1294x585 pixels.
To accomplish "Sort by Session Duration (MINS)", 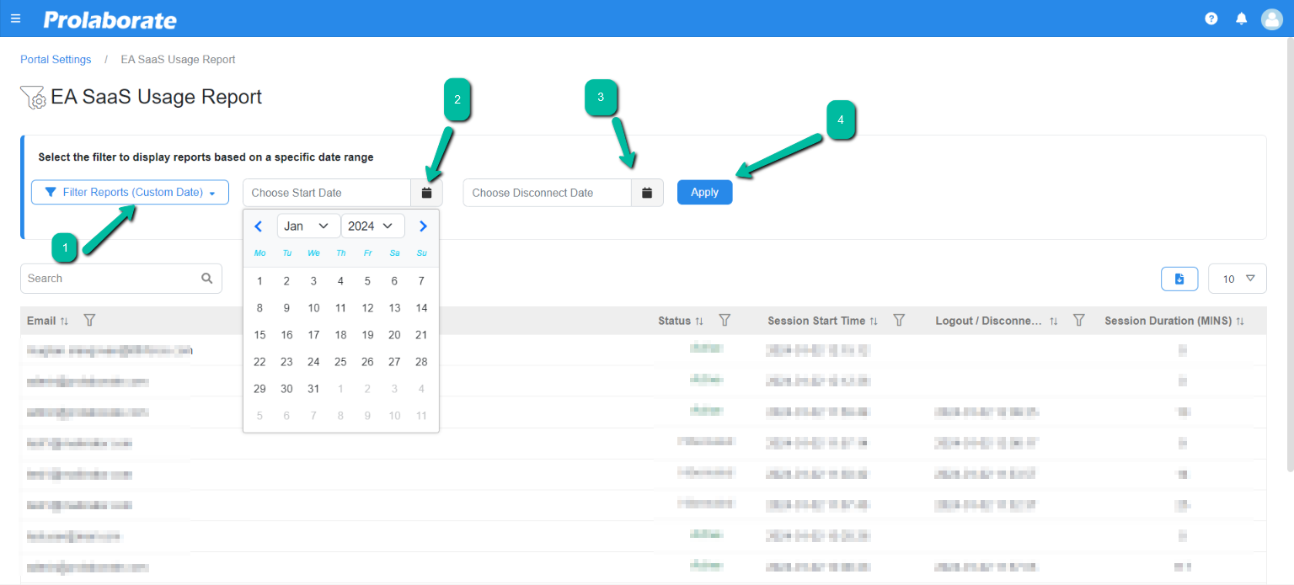I will (x=1239, y=322).
